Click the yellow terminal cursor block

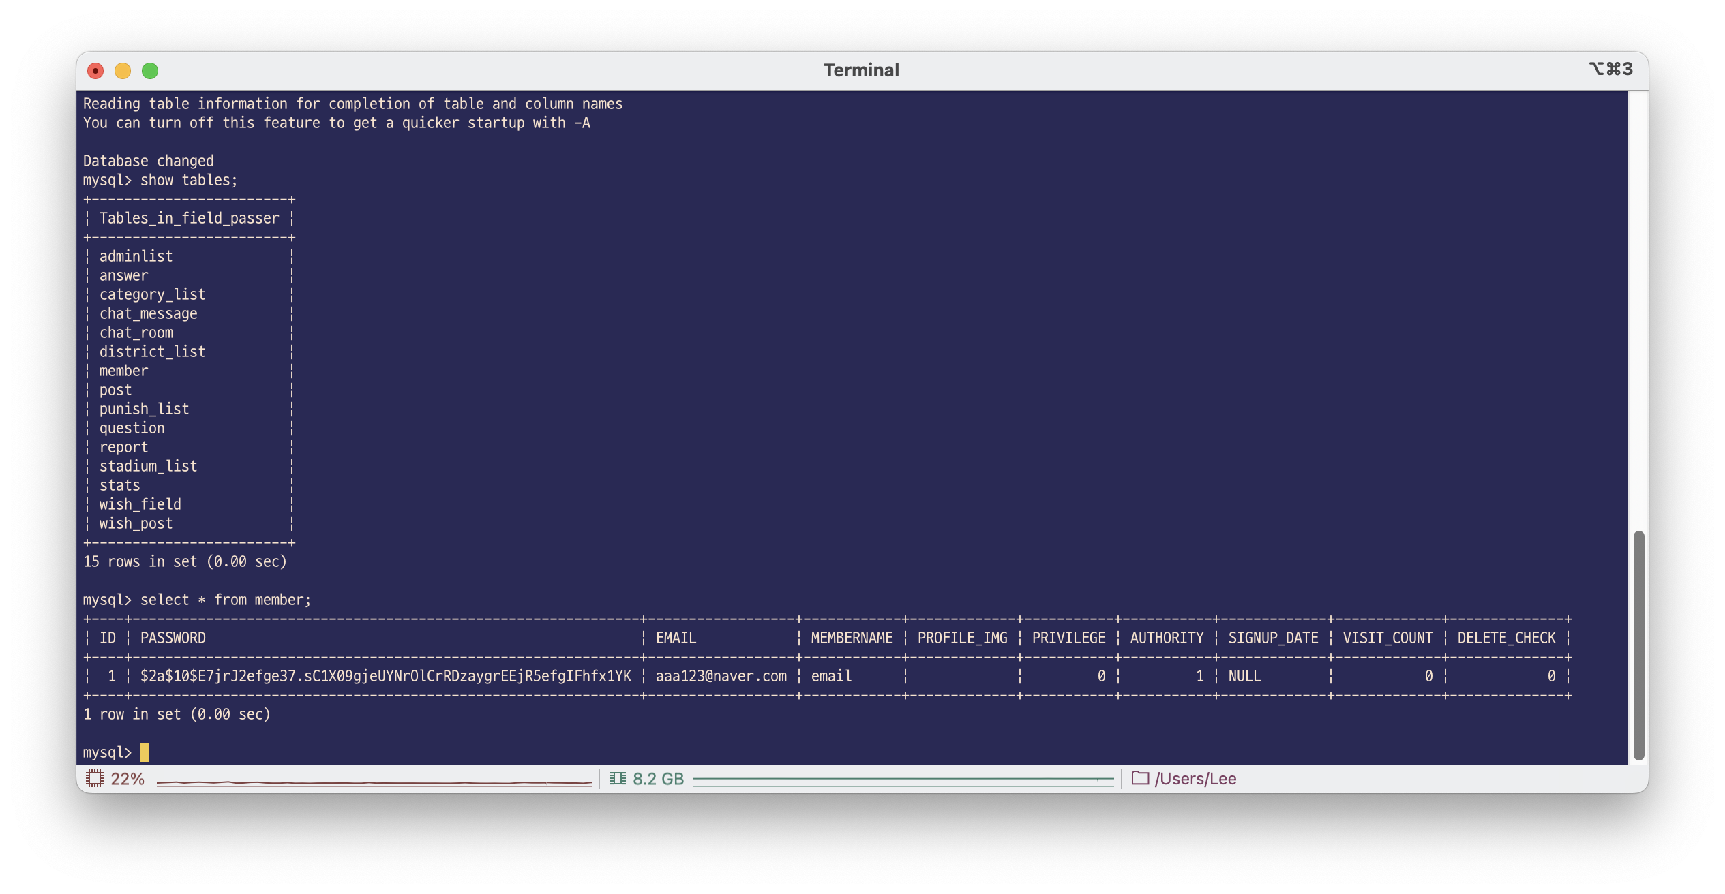(x=145, y=752)
